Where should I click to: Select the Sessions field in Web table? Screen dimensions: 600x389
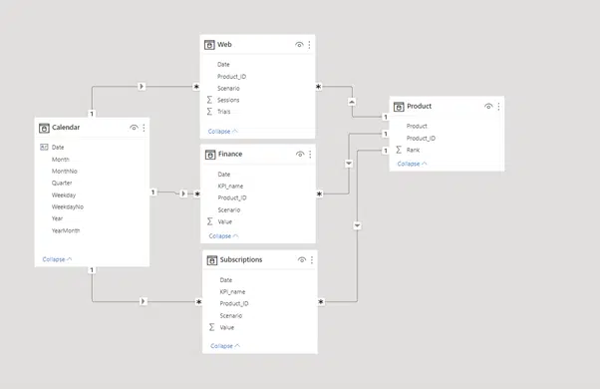228,100
